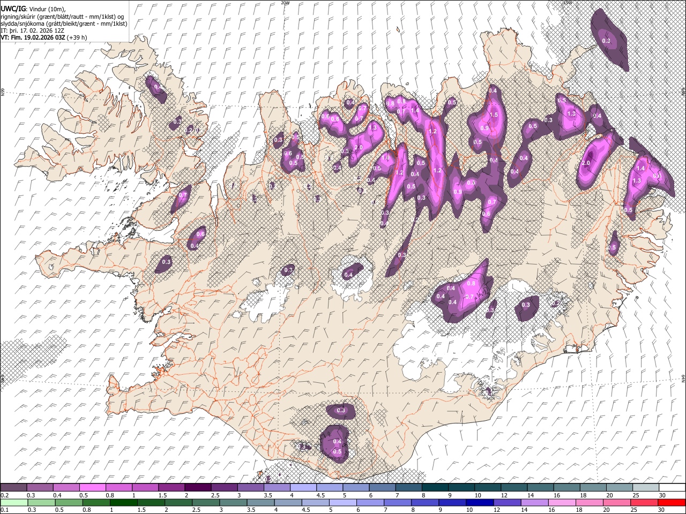Click the grey-green 3 swatch in bottom legend row
686x514 pixels.
click(234, 502)
